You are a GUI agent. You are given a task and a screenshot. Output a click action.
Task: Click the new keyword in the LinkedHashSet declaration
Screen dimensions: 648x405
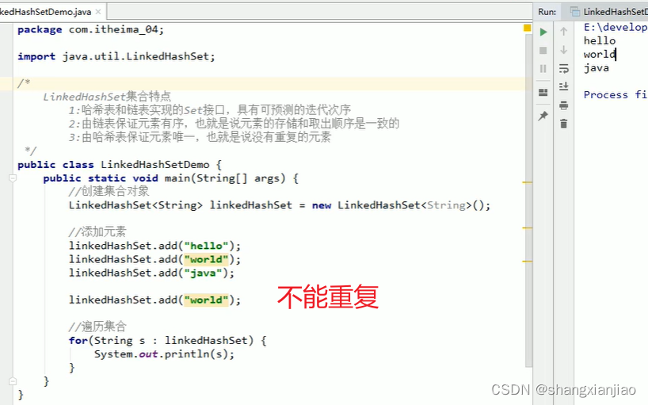322,205
